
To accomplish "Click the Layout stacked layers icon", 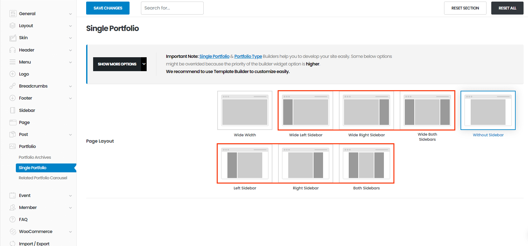I will 13,26.
